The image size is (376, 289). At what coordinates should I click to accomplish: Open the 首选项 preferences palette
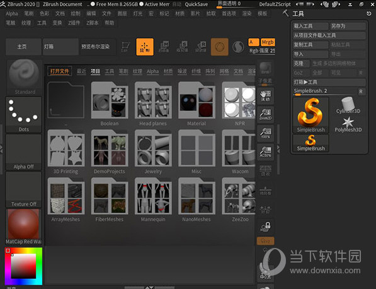(x=229, y=14)
